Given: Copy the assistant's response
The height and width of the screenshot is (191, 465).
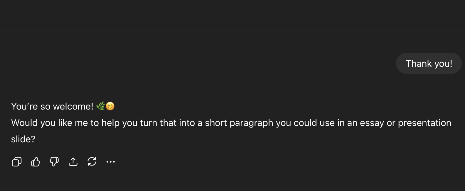Looking at the screenshot, I should coord(17,162).
